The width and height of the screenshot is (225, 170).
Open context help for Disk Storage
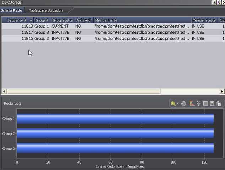pos(219,2)
